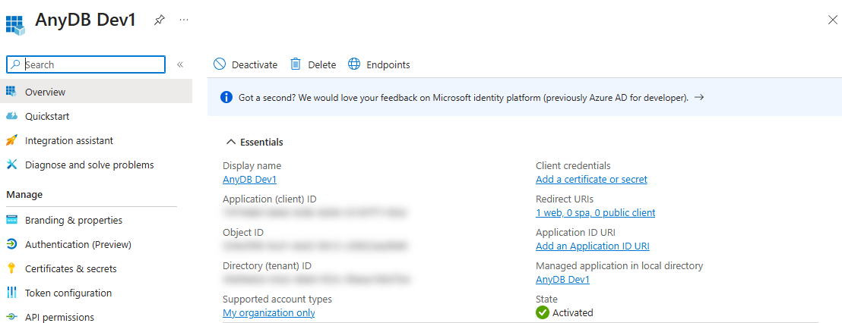Viewport: 842px width, 323px height.
Task: Click the Supported account types label
Action: point(277,299)
